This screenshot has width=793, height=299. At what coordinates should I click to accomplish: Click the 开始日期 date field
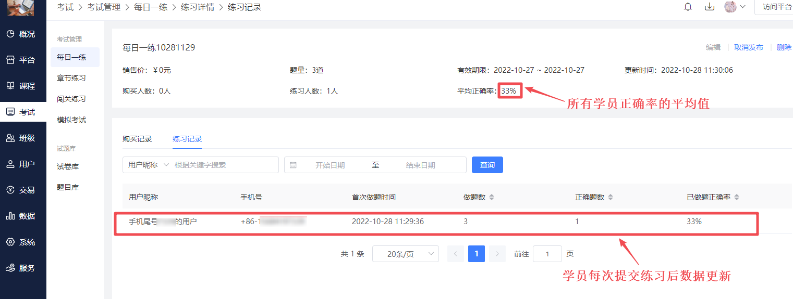330,165
